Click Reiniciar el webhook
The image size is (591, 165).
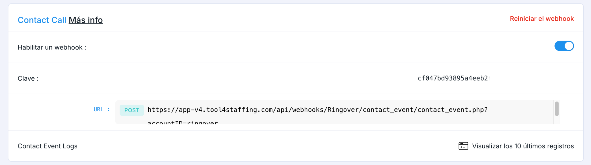point(542,19)
